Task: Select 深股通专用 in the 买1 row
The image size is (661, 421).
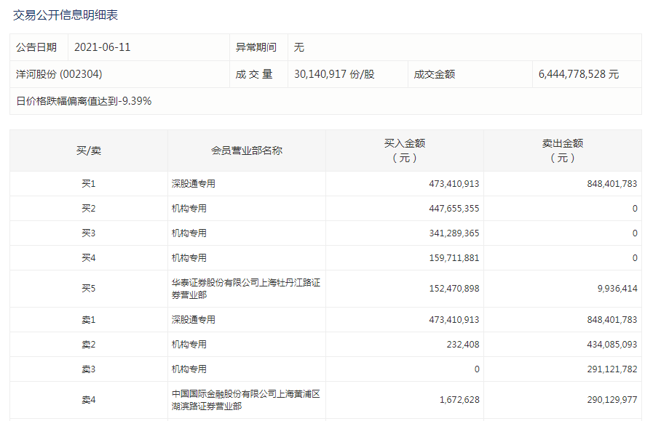Action: [194, 184]
